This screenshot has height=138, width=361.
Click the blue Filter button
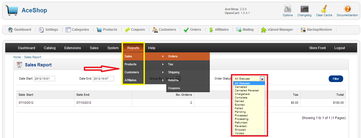pos(336,79)
